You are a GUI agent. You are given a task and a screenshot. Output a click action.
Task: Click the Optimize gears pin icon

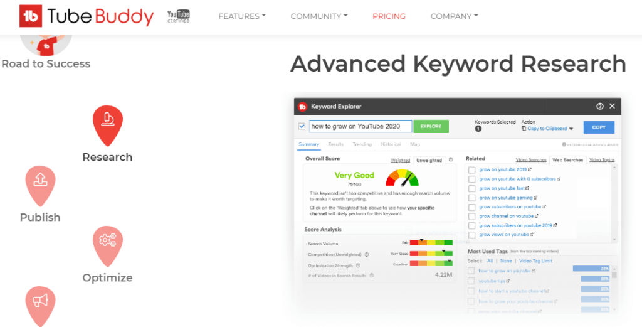pos(107,245)
